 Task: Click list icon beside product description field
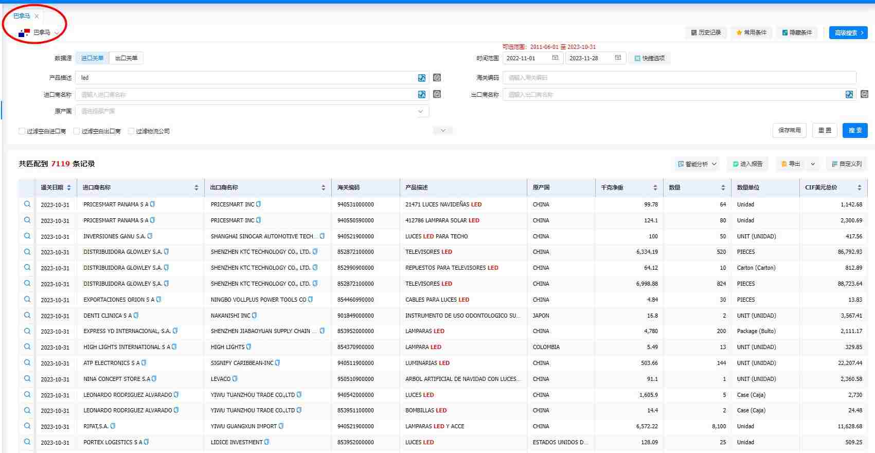(437, 78)
